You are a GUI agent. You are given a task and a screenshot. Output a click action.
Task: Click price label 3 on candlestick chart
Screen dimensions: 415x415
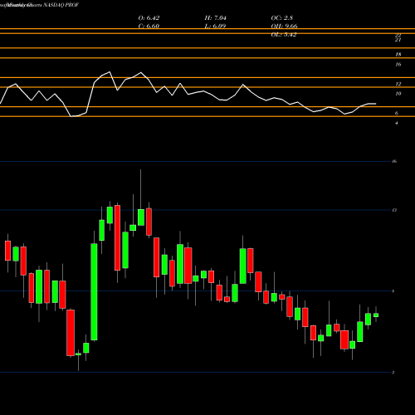click(393, 373)
